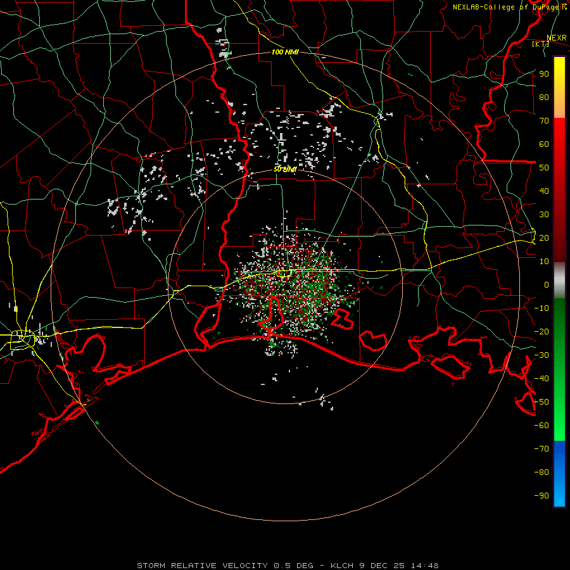Select the 0 knot scale label
This screenshot has width=570, height=570.
pos(547,285)
